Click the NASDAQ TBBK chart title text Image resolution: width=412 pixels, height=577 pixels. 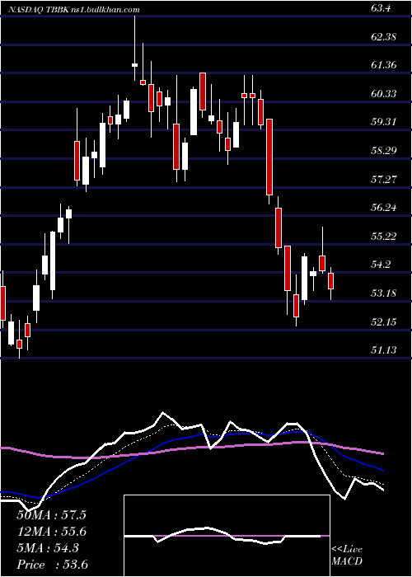tap(74, 10)
